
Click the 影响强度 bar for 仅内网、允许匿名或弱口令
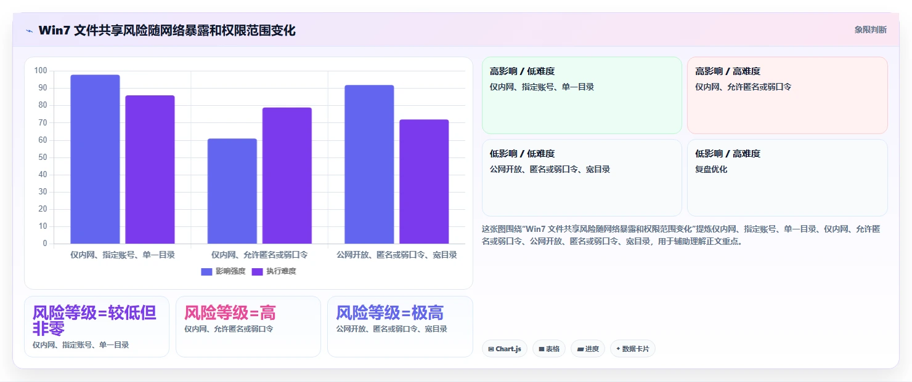click(232, 191)
